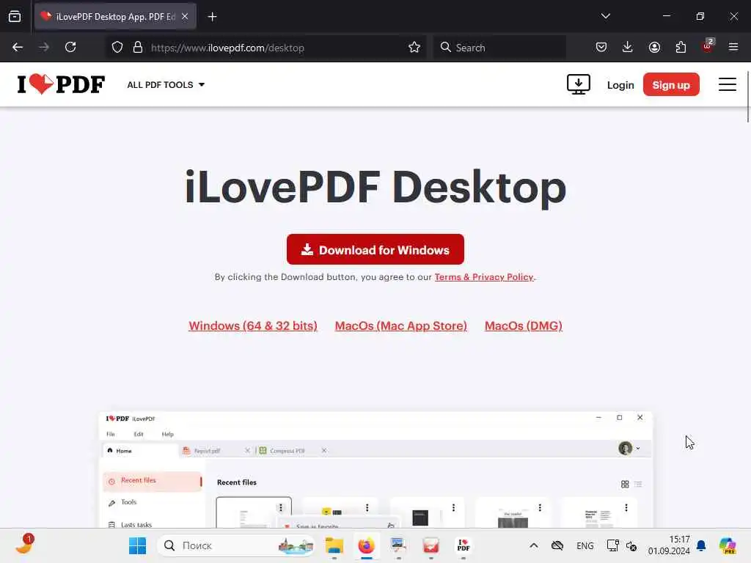Click the app preview screenshot image
The height and width of the screenshot is (563, 751).
coord(375,470)
